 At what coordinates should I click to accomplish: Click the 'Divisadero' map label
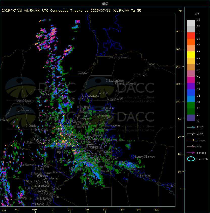pos(112,125)
